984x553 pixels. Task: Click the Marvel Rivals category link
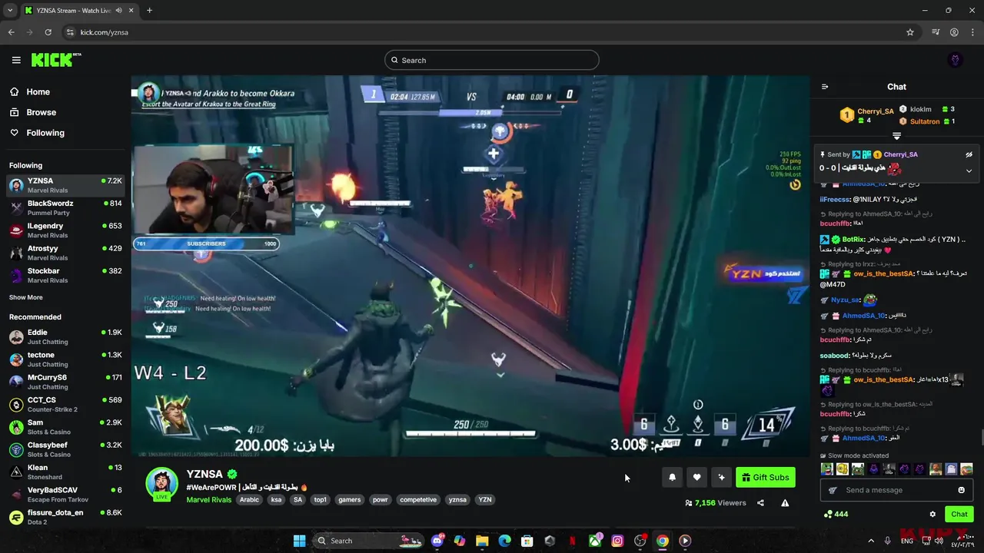click(x=209, y=500)
